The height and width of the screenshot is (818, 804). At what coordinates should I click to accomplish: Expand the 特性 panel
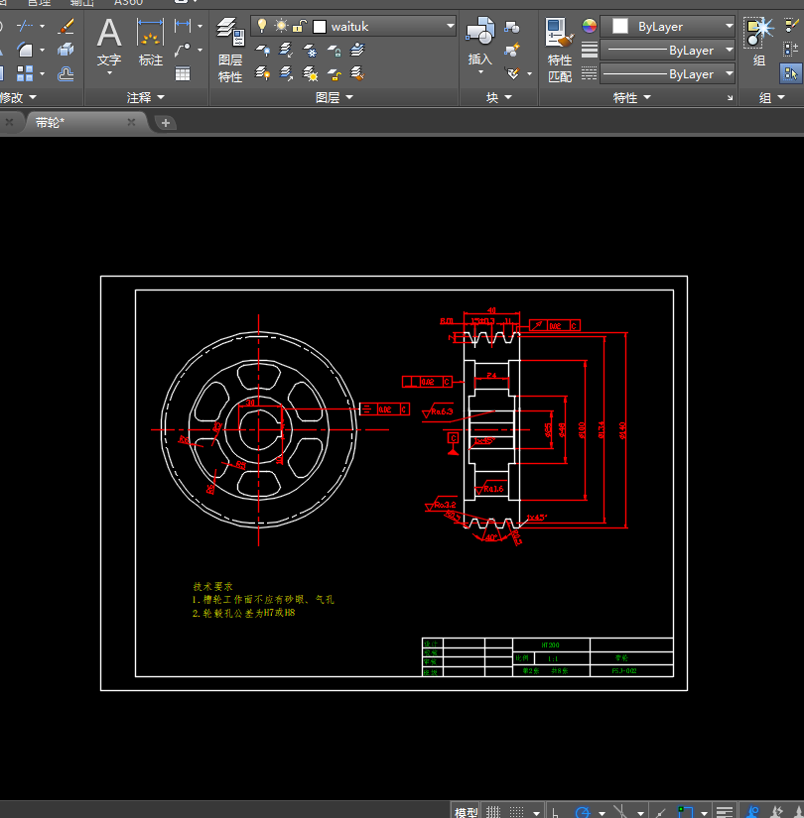631,97
